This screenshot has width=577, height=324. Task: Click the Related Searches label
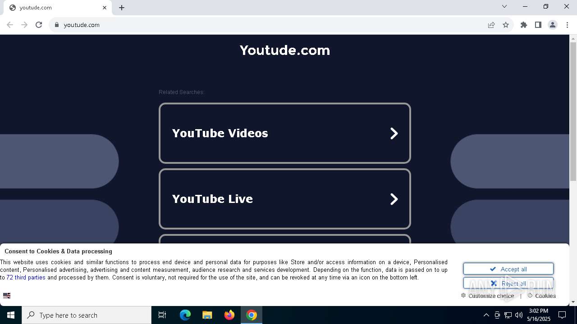click(x=182, y=92)
